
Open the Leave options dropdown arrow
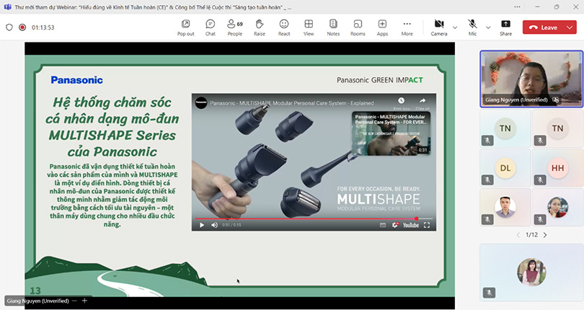570,27
